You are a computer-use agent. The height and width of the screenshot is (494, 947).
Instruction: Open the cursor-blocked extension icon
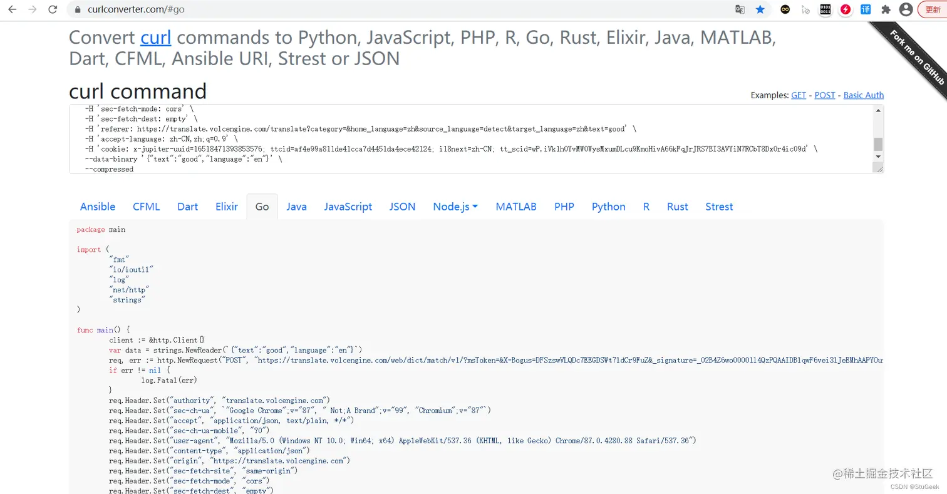[805, 9]
